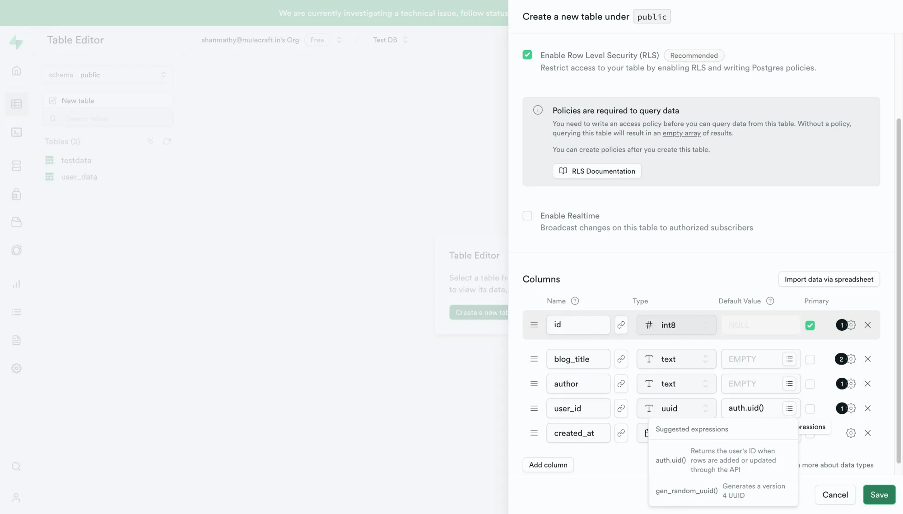Open suggested expressions list icon for blog_title
903x514 pixels.
click(789, 359)
